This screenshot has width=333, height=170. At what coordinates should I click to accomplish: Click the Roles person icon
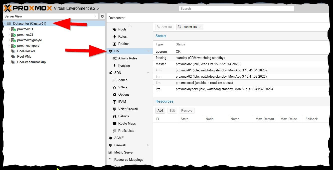tap(115, 37)
